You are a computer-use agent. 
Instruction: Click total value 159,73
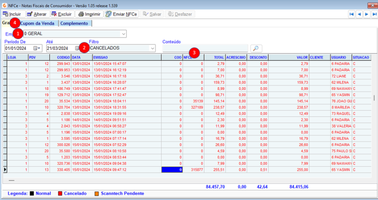point(215,83)
